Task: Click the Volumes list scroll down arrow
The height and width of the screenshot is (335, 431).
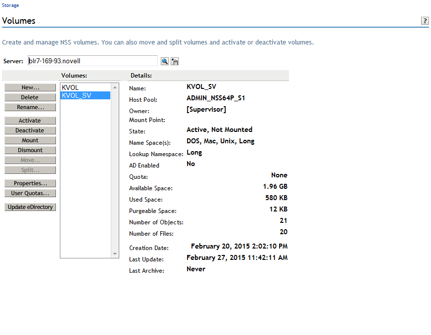Action: pos(115,254)
